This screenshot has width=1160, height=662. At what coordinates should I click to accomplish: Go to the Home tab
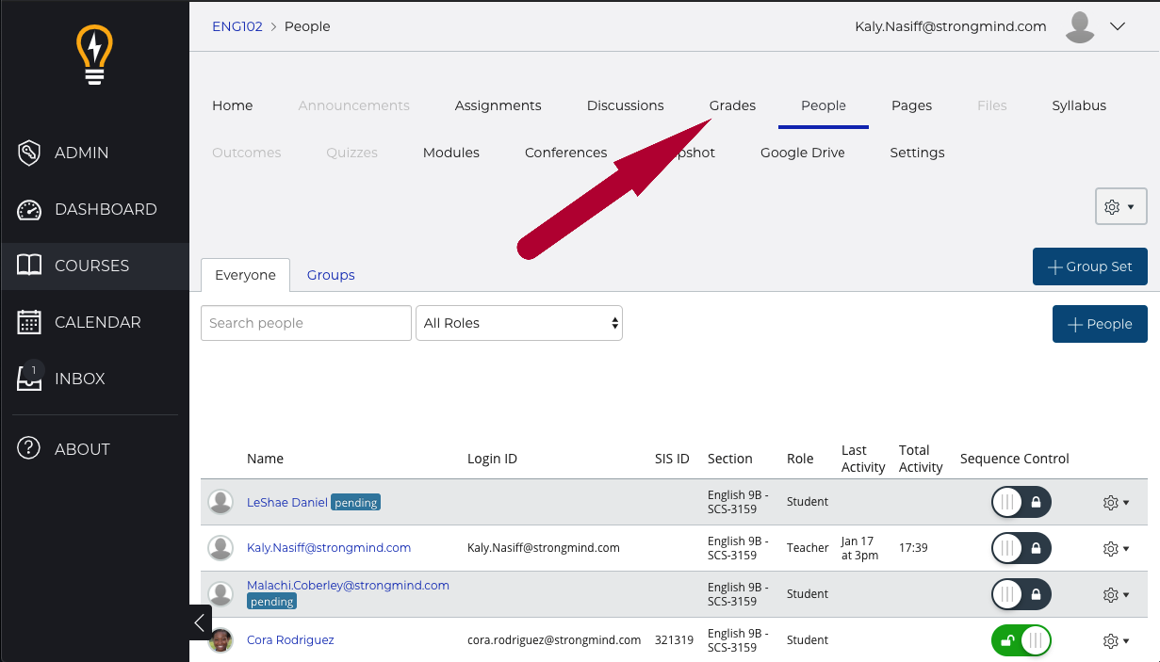[233, 105]
